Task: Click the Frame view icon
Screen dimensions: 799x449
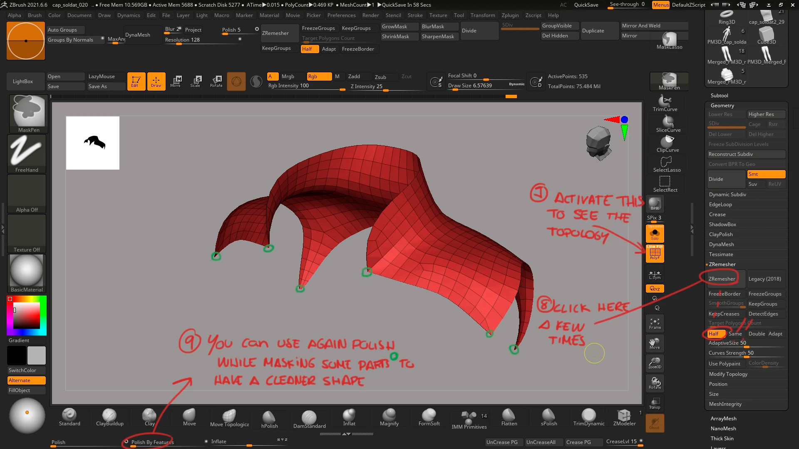Action: click(655, 323)
